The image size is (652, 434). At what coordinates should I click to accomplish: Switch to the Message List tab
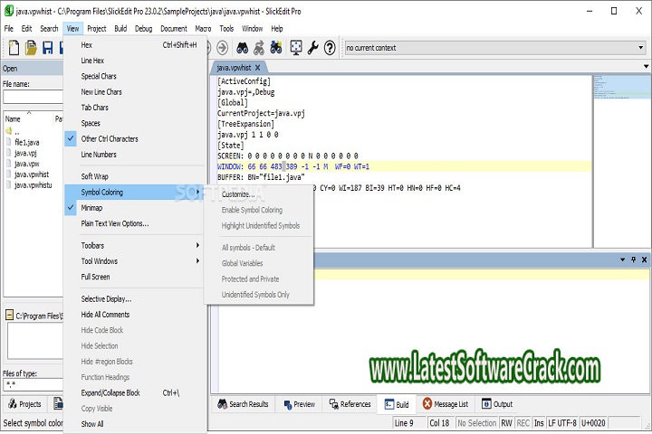pos(446,404)
